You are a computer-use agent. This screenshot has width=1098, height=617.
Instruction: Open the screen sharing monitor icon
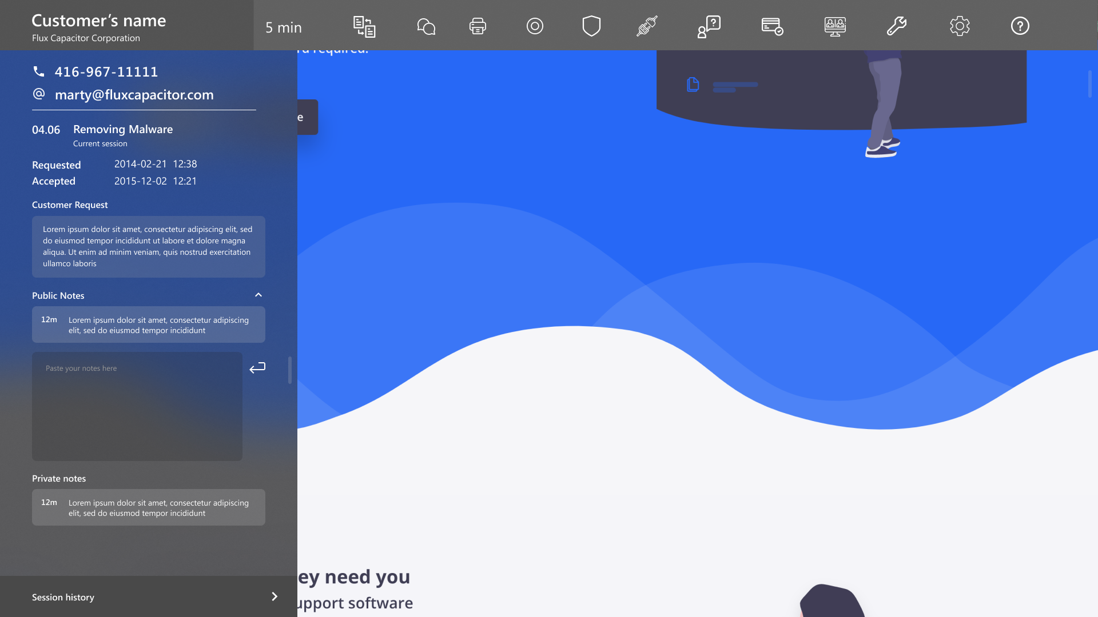click(835, 26)
